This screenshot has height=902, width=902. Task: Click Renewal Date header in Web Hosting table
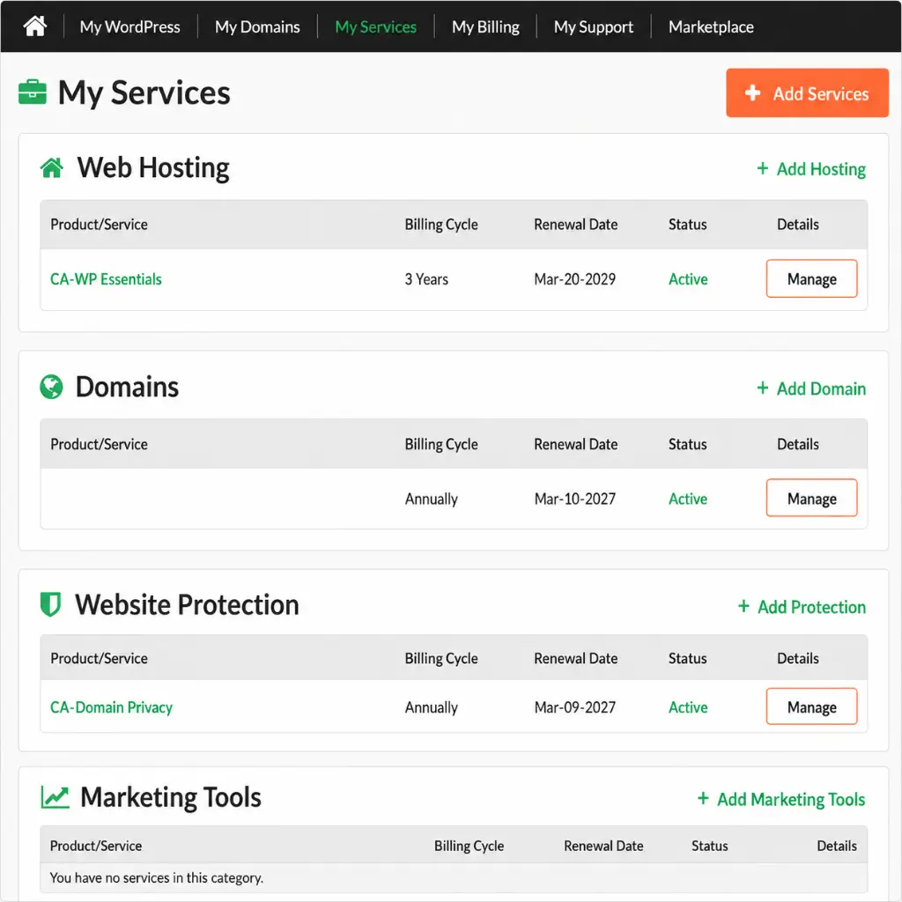(x=576, y=225)
